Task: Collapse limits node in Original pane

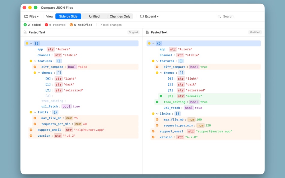Action: coord(35,112)
